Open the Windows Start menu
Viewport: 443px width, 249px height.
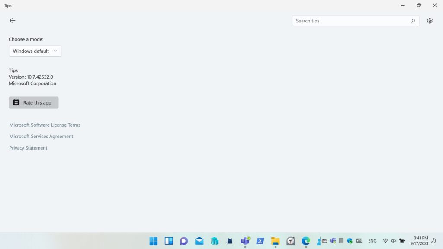[x=154, y=241]
